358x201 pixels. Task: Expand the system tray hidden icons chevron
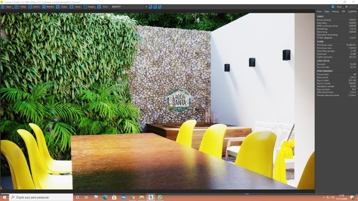324,197
